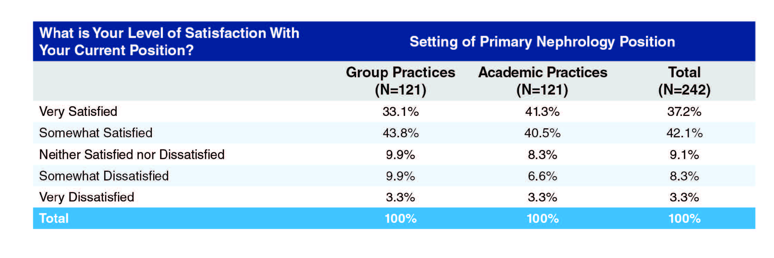Select the Neither Satisfied nor Dissatisfied label
Screen dimensions: 774x258
click(132, 155)
